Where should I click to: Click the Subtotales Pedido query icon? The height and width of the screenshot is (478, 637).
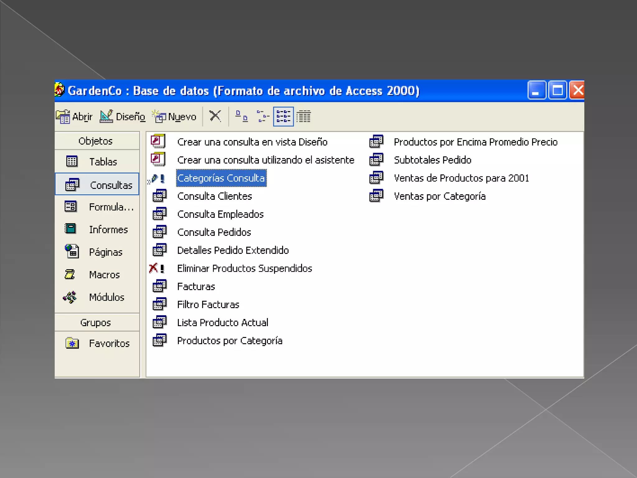point(376,160)
